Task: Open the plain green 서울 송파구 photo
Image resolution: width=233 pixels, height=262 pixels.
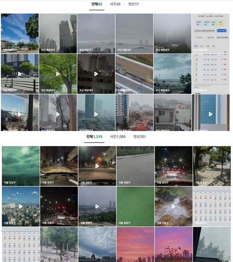Action: [x=135, y=206]
